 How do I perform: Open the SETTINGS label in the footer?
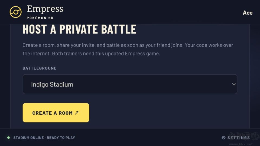238,138
